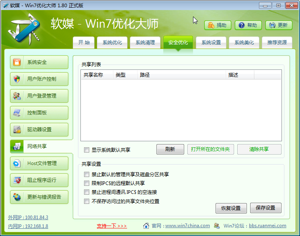
Task: Click the 更新与错误报告 globe icon
Action: [17, 197]
